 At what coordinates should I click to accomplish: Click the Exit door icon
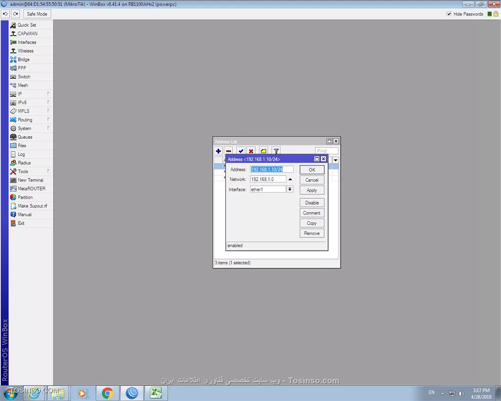tap(13, 223)
